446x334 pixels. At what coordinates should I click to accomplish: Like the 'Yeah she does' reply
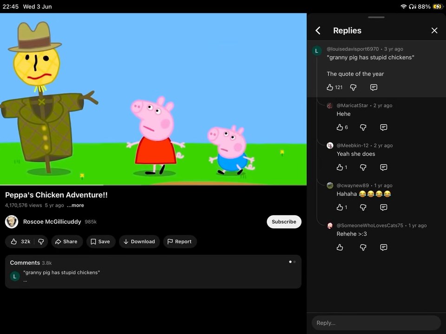click(340, 167)
